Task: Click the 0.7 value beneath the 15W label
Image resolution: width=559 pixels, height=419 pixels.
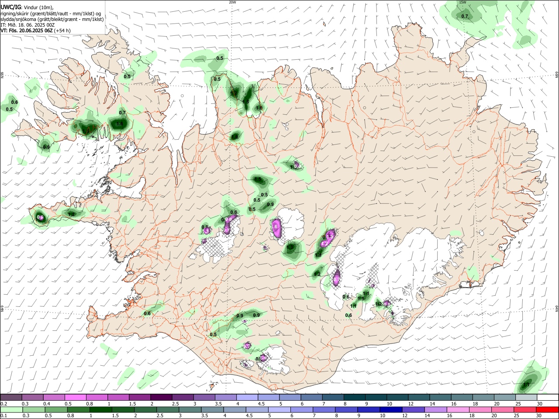Action: click(465, 17)
